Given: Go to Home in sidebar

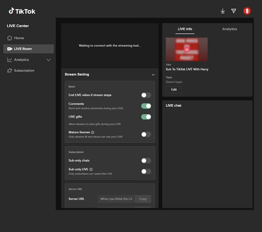Looking at the screenshot, I should point(29,38).
